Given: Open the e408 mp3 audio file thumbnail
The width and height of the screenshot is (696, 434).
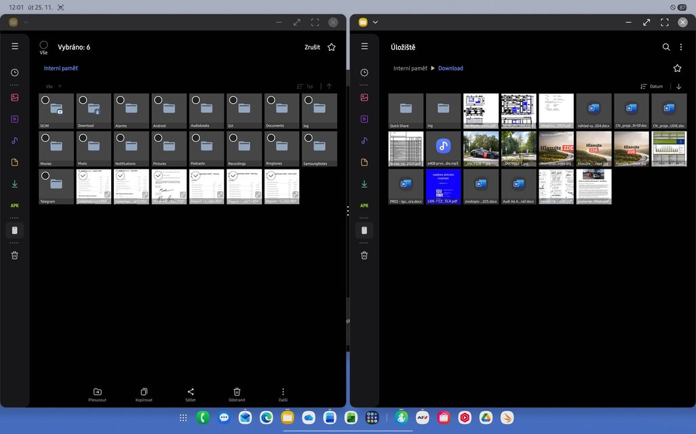Looking at the screenshot, I should [443, 146].
